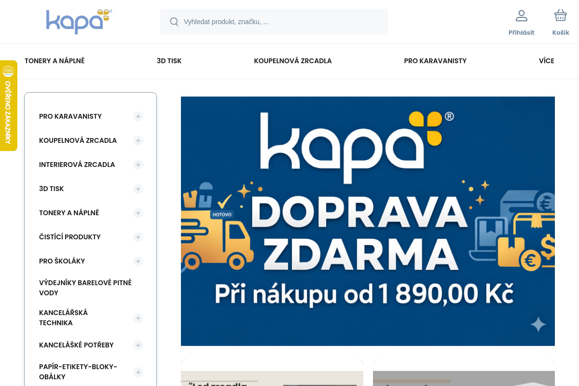Open the TONERY A NÁPLNĚ menu item
Screen dimensions: 579x386
coord(55,61)
